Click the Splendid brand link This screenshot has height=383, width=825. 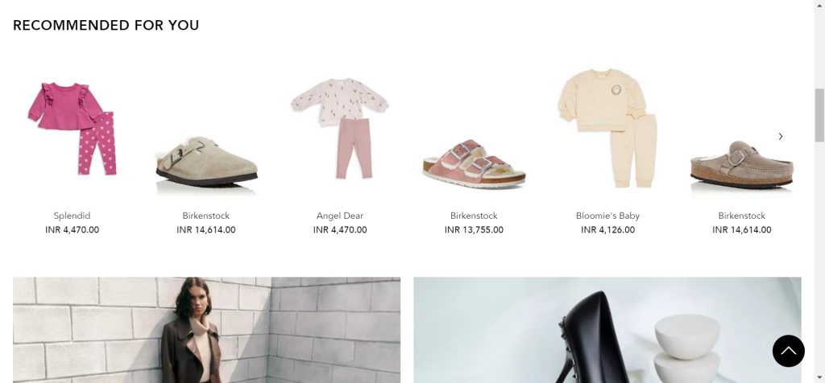point(72,216)
